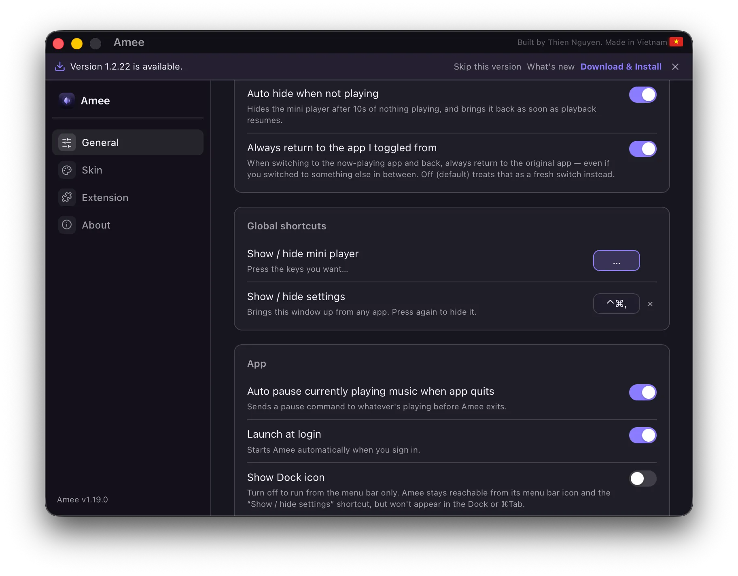
Task: Click 'Show / hide mini player' label
Action: pos(303,254)
